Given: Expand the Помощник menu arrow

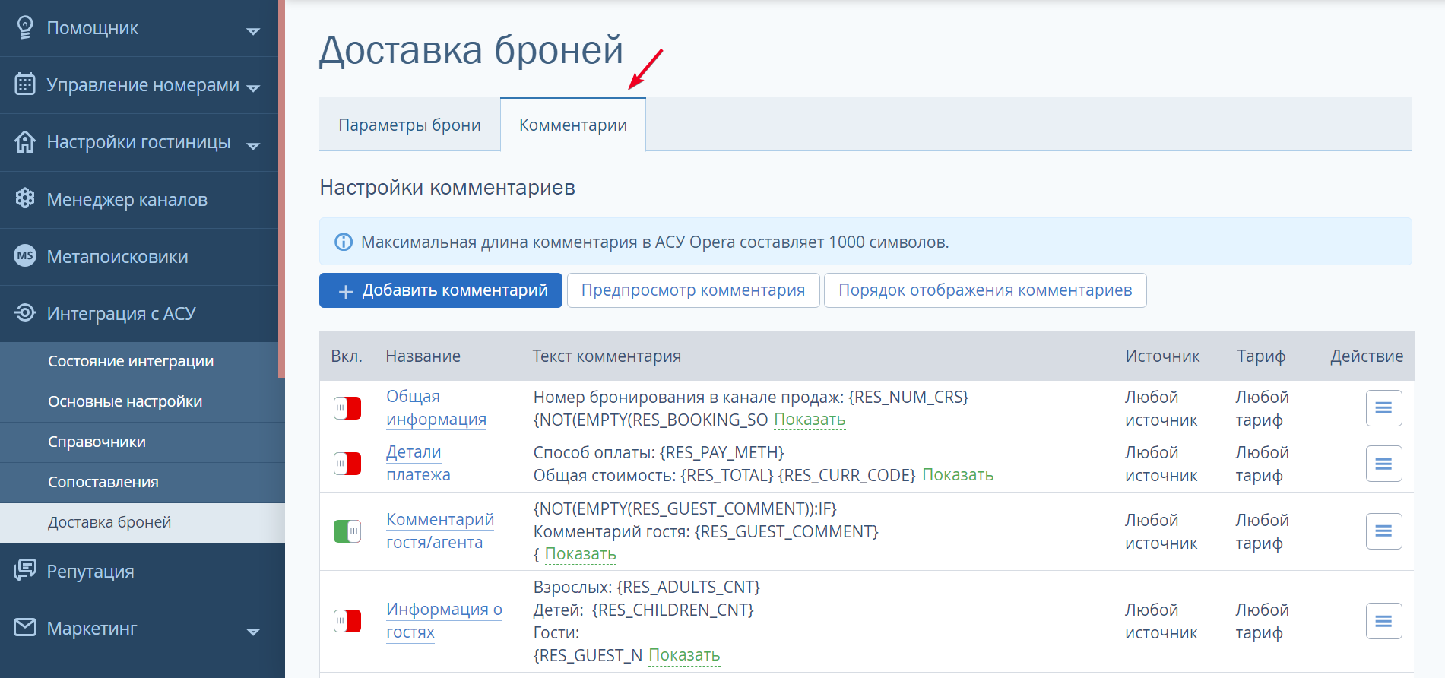Looking at the screenshot, I should (253, 31).
